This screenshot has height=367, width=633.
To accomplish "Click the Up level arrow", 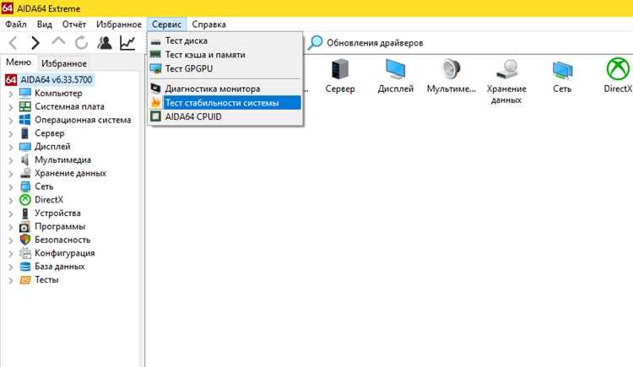I will click(58, 40).
